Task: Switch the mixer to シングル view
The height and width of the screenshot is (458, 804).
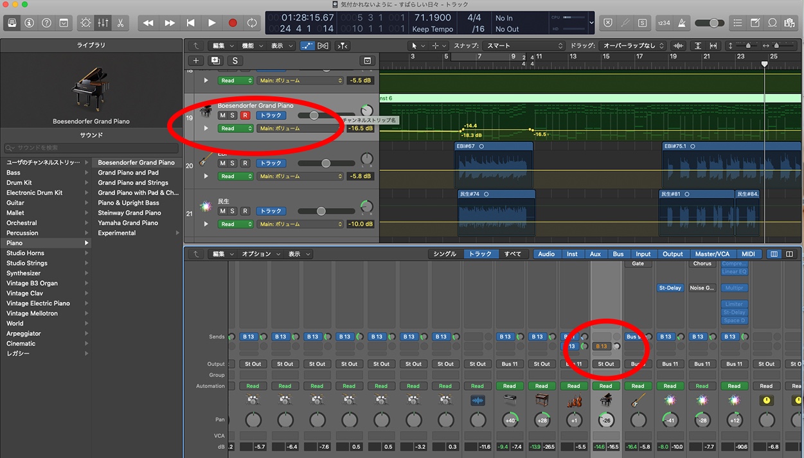Action: 445,254
